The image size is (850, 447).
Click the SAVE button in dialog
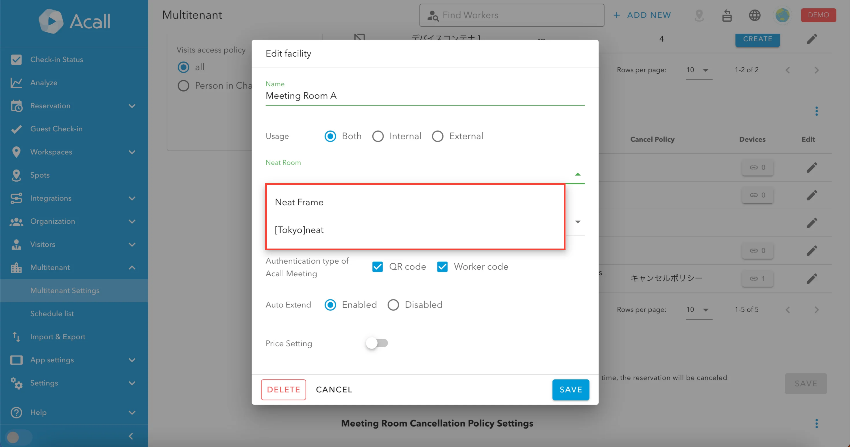tap(570, 390)
